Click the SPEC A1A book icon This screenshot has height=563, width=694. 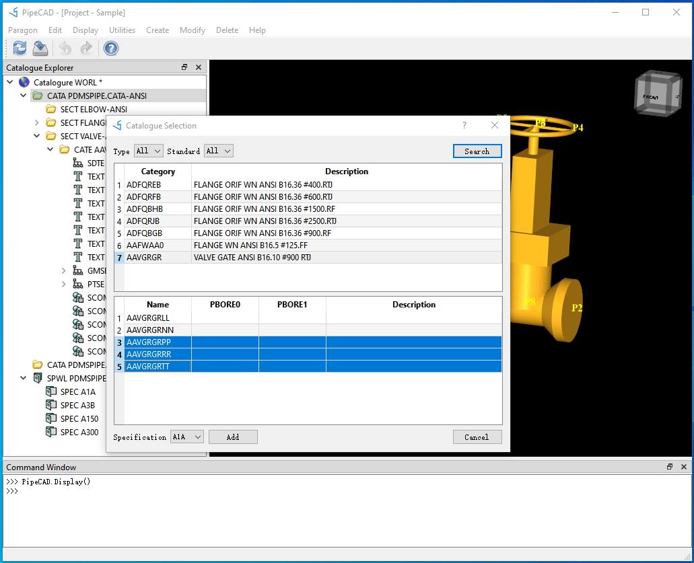coord(51,391)
